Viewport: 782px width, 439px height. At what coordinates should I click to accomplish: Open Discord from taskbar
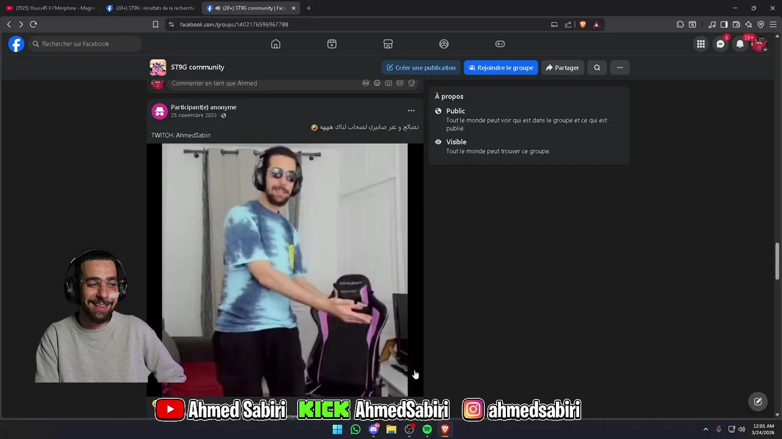(373, 429)
